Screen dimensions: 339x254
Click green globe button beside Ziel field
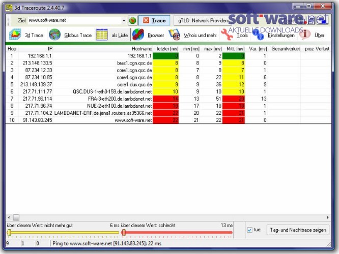click(x=132, y=20)
